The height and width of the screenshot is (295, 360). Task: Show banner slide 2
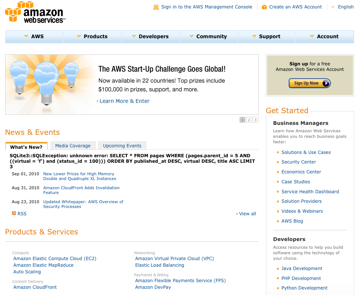[x=249, y=120]
